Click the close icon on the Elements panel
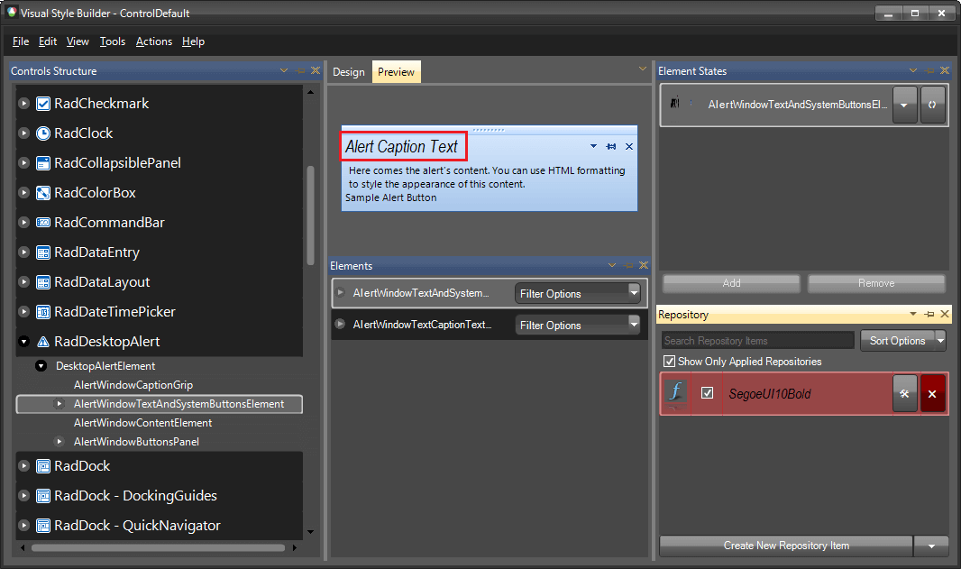The width and height of the screenshot is (961, 569). (x=643, y=265)
